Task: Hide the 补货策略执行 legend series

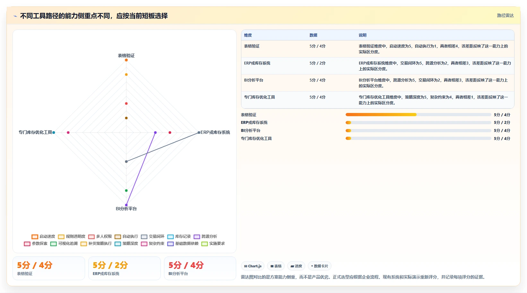Action: click(x=96, y=244)
